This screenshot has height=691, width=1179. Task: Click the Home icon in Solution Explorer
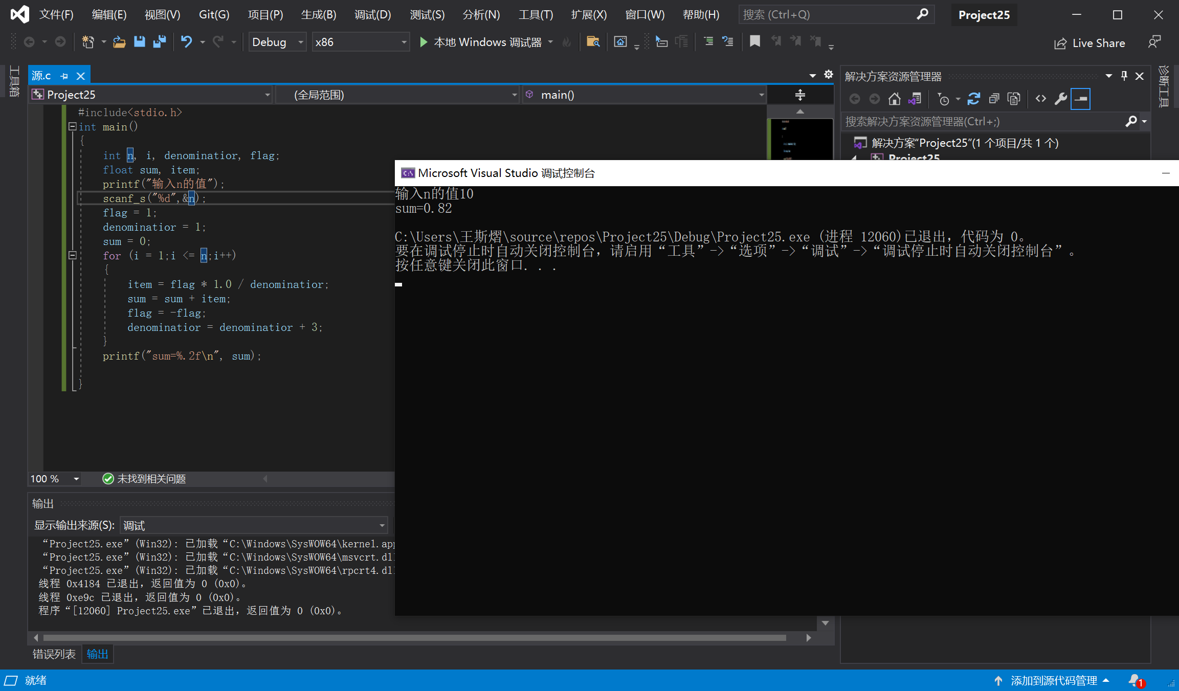coord(894,99)
